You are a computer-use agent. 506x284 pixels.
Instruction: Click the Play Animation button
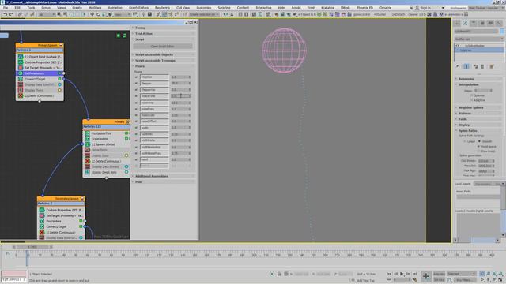(402, 274)
